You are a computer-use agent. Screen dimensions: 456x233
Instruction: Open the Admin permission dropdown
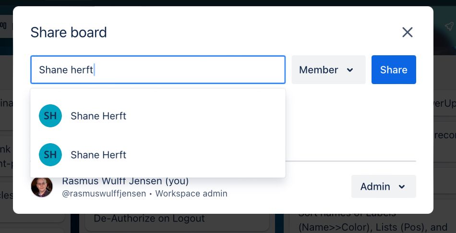(383, 186)
